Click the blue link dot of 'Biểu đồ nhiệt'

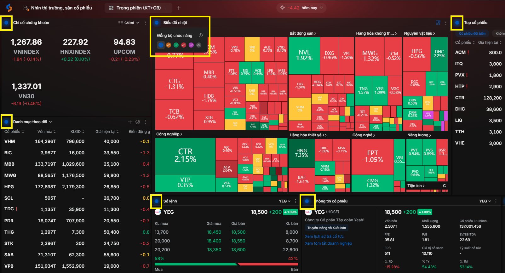click(x=157, y=23)
